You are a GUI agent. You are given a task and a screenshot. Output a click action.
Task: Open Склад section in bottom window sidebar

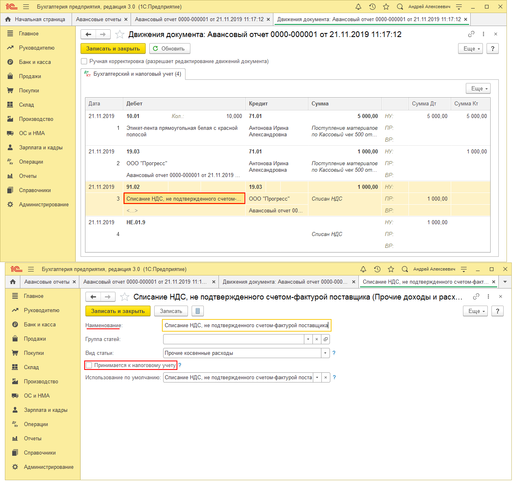click(x=31, y=367)
